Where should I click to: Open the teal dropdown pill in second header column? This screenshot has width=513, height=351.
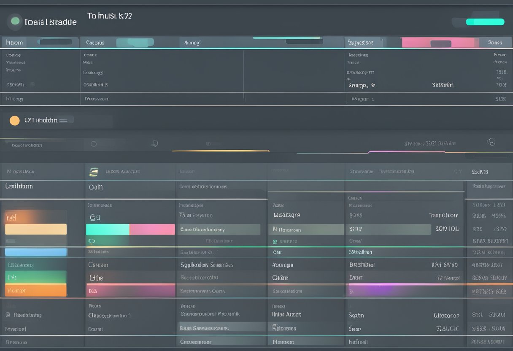tap(135, 42)
